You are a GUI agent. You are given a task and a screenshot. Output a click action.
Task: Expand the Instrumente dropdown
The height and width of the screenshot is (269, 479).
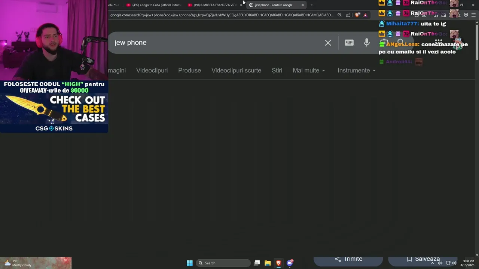tap(356, 70)
